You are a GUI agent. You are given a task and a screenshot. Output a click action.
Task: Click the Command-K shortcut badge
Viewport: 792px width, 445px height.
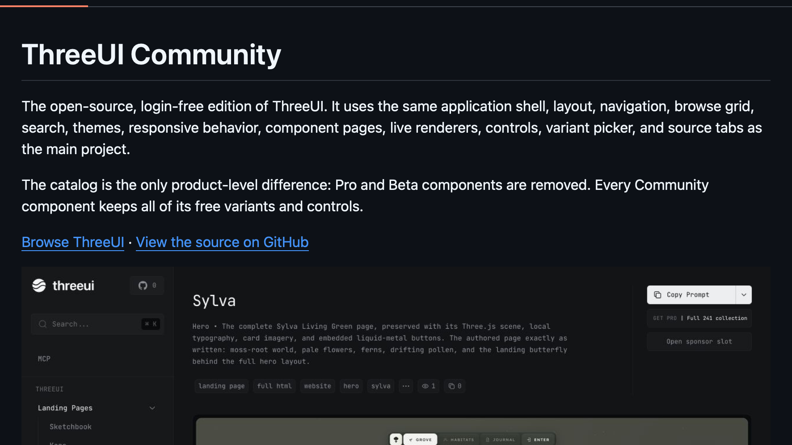click(x=151, y=324)
